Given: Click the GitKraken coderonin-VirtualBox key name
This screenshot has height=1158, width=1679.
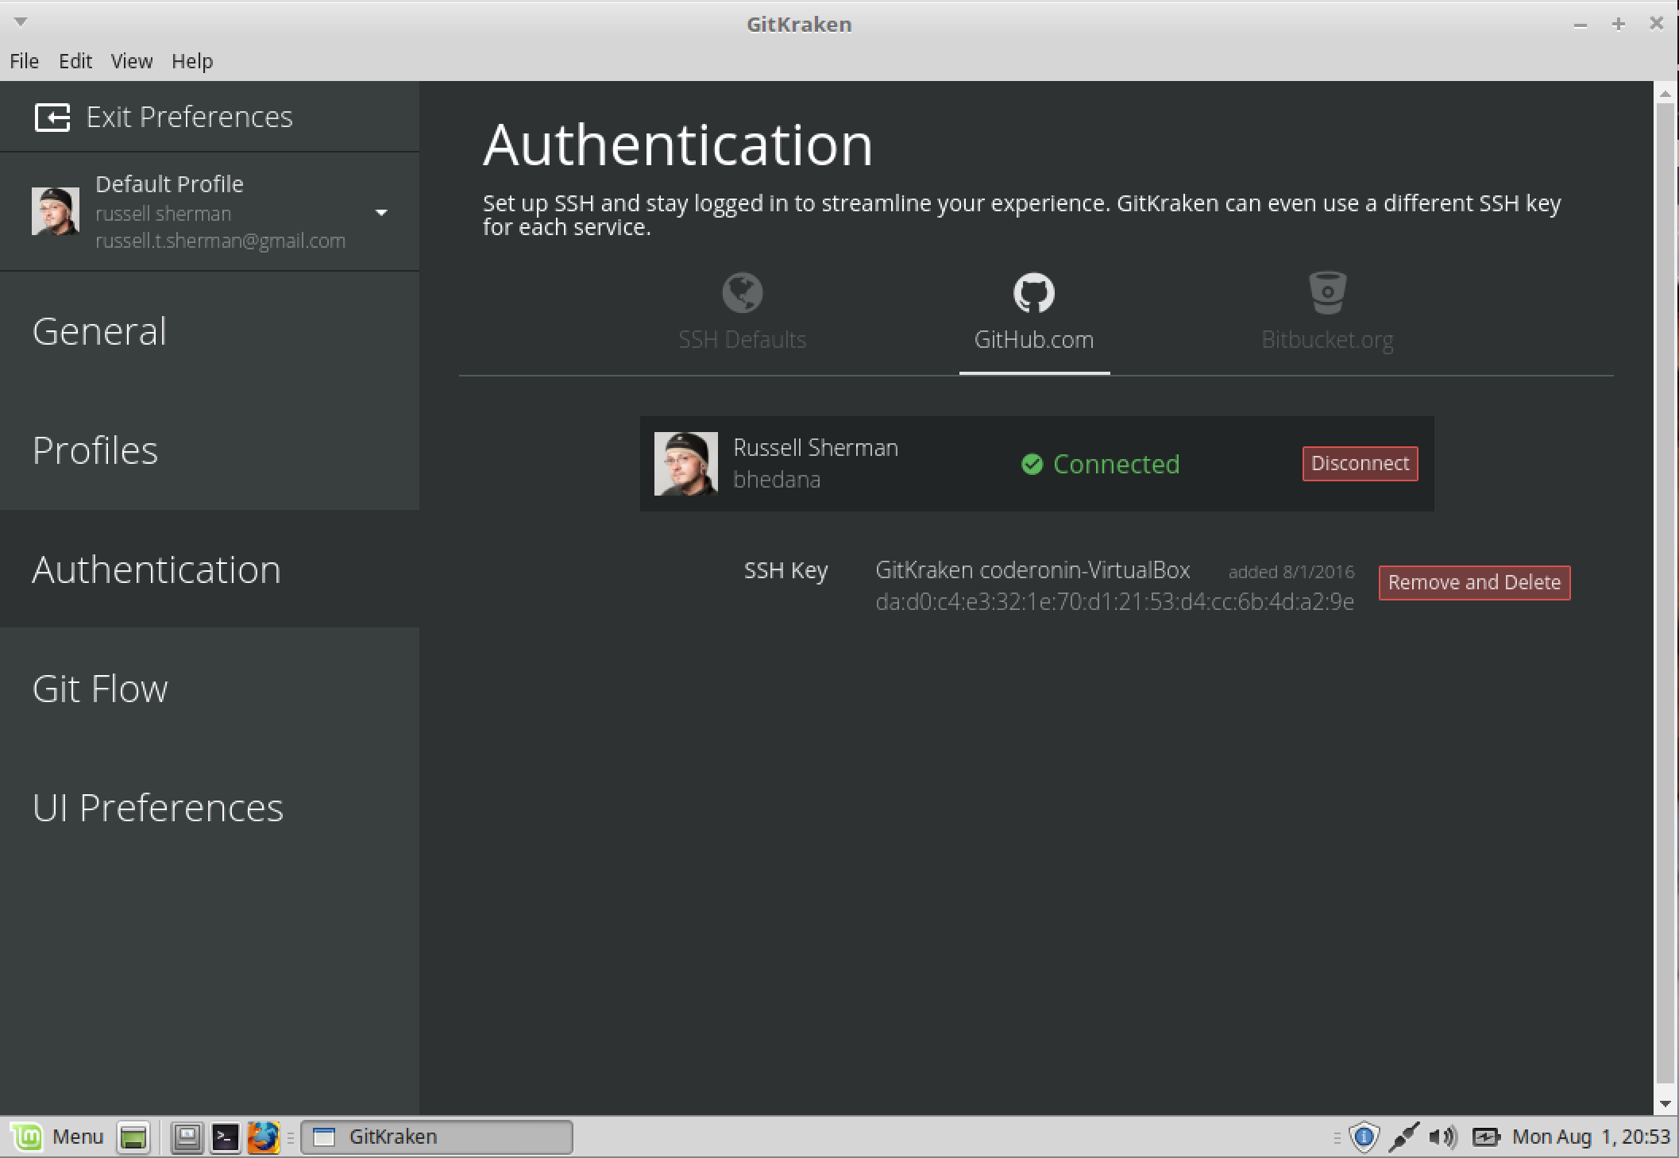Looking at the screenshot, I should coord(1032,570).
